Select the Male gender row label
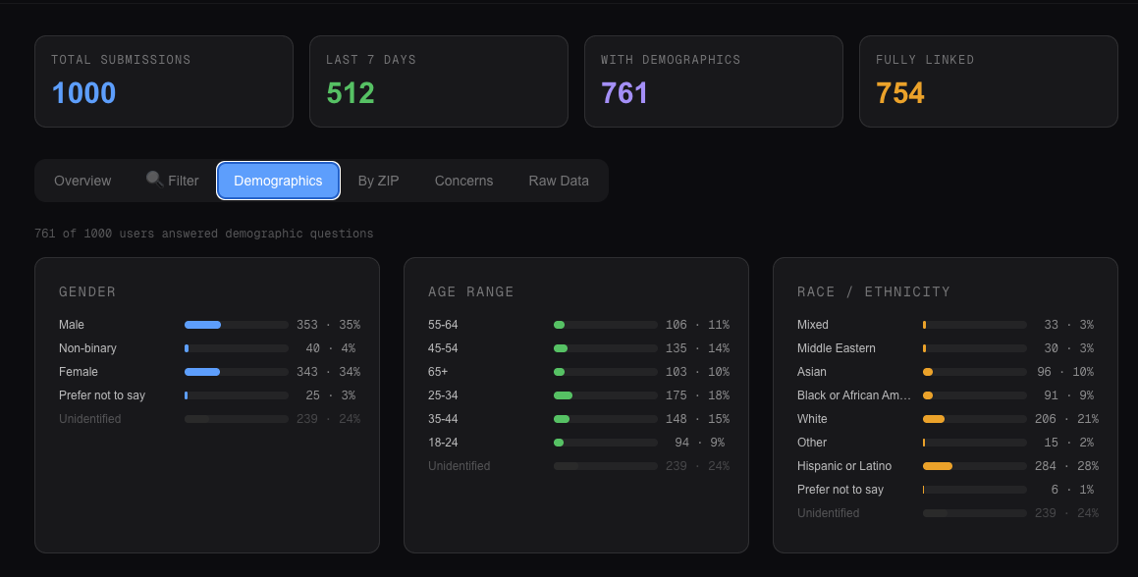Viewport: 1138px width, 577px height. pyautogui.click(x=71, y=325)
